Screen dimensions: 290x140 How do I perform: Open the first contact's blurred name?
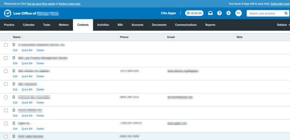point(42,45)
